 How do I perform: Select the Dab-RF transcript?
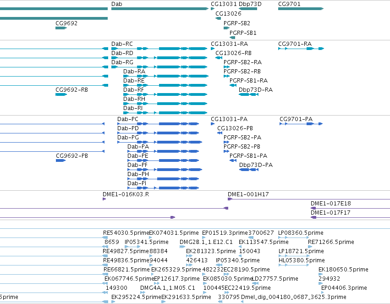pyautogui.click(x=165, y=94)
